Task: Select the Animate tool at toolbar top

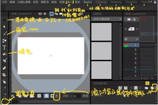Action: tap(4, 20)
